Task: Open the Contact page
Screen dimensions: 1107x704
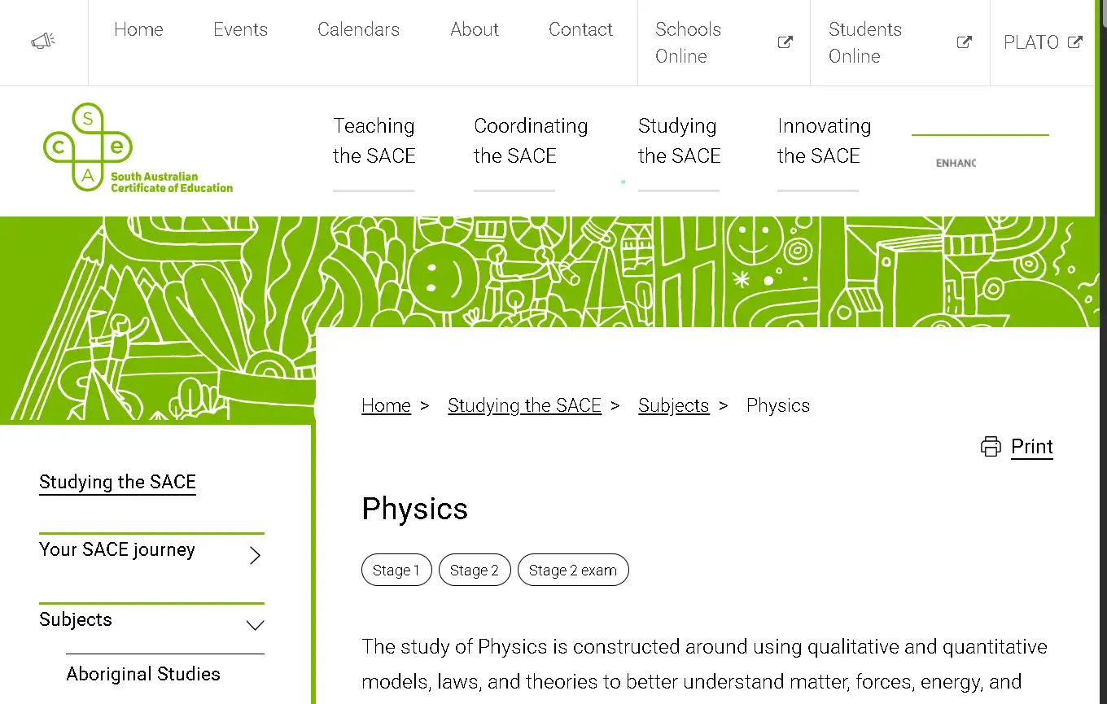Action: pyautogui.click(x=580, y=29)
